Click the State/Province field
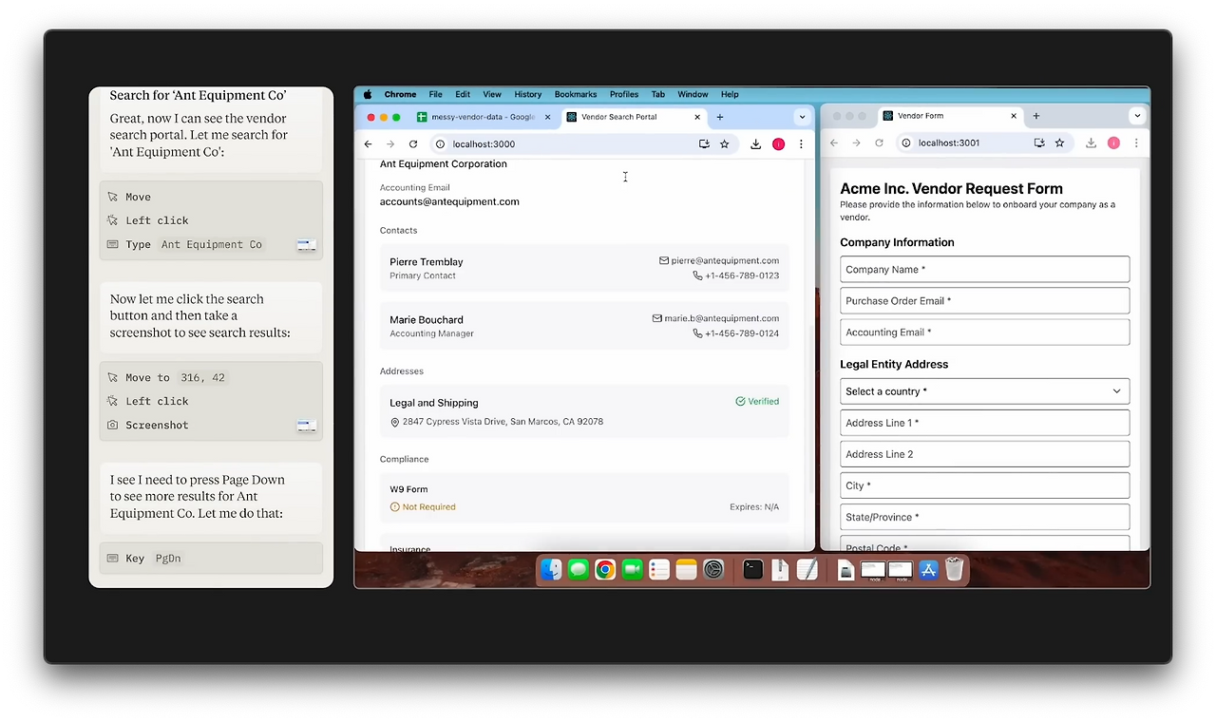The image size is (1216, 722). [985, 517]
